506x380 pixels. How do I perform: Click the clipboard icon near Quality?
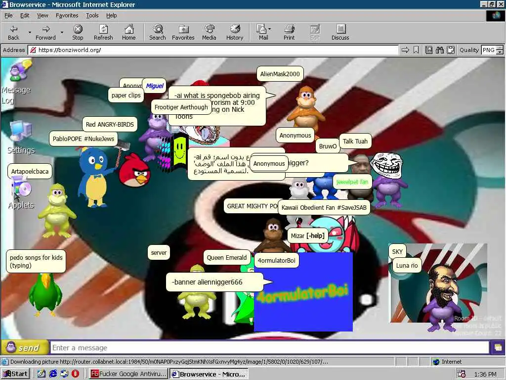click(x=451, y=50)
